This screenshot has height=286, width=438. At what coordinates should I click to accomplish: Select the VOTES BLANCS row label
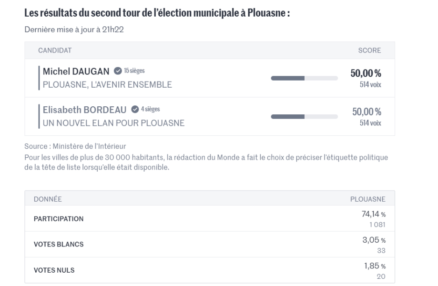point(59,245)
